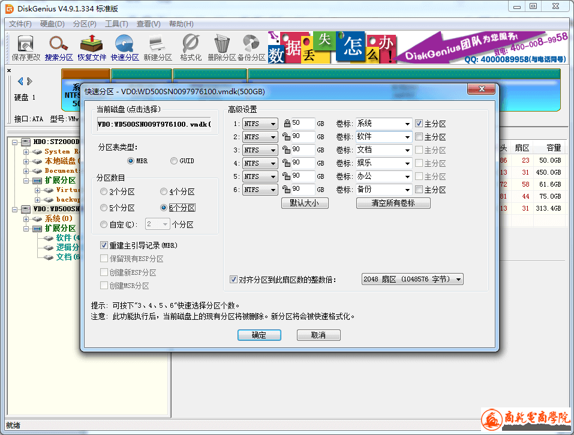The width and height of the screenshot is (574, 435).
Task: Click the 清空所有卷标 button
Action: [x=393, y=203]
